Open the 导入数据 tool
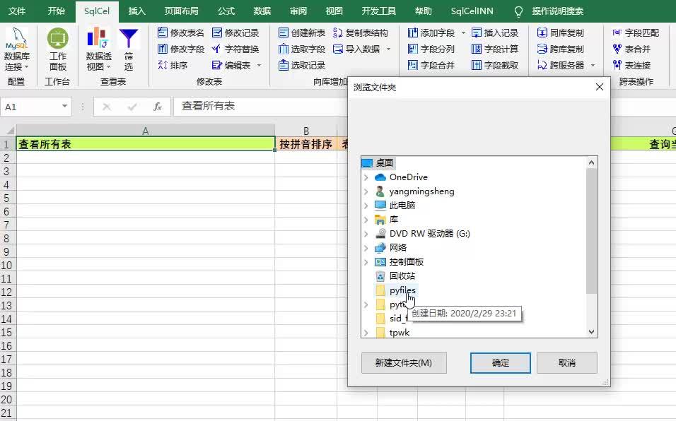 pos(357,49)
